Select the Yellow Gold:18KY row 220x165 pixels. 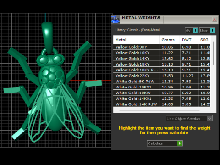[162, 64]
